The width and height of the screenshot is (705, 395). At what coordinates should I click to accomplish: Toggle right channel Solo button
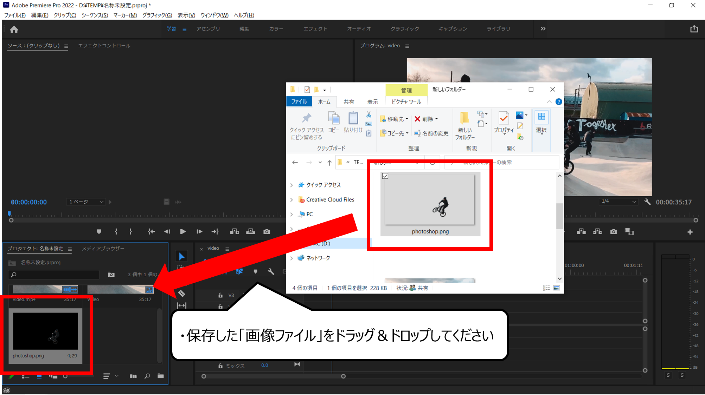[x=682, y=375]
